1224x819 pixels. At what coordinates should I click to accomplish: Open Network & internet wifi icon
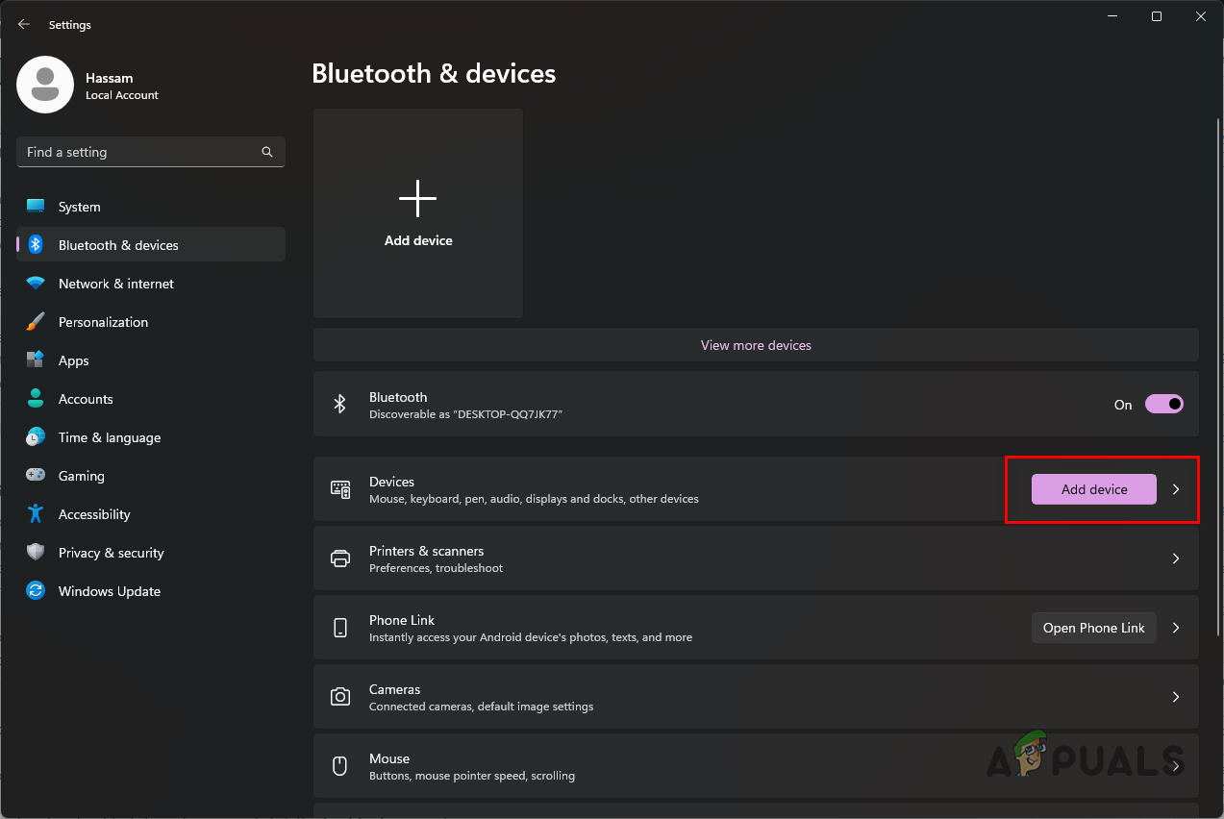pyautogui.click(x=36, y=284)
